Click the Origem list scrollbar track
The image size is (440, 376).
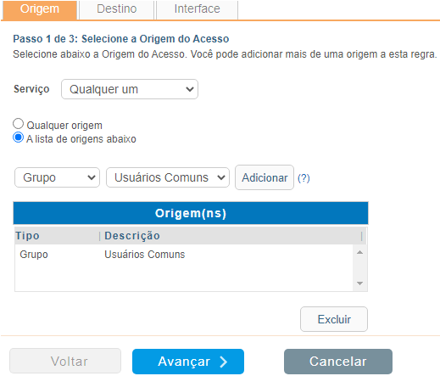359,267
